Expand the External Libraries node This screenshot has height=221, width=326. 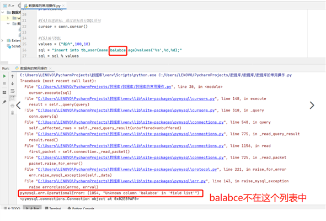3,40
